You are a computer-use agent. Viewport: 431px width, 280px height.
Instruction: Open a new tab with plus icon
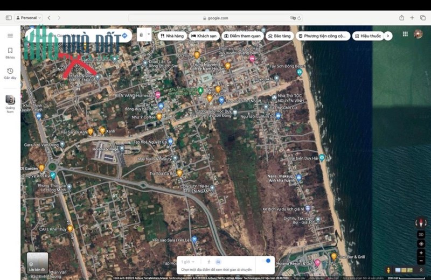412,18
